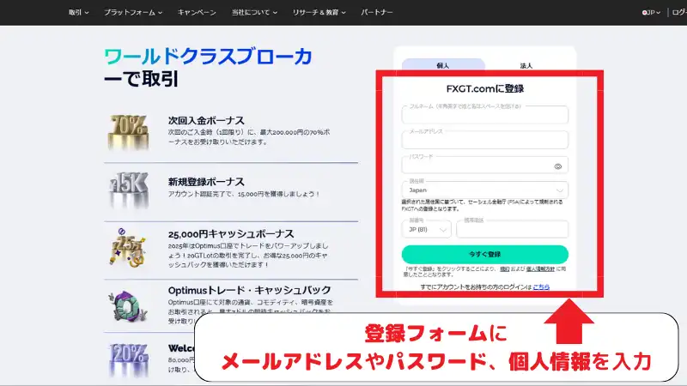Image resolution: width=687 pixels, height=386 pixels.
Task: Click the chevron beside 当社について
Action: pos(275,13)
